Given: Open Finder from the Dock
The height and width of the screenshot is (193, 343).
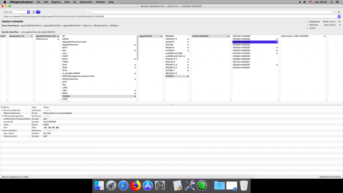Looking at the screenshot, I should coord(99,185).
